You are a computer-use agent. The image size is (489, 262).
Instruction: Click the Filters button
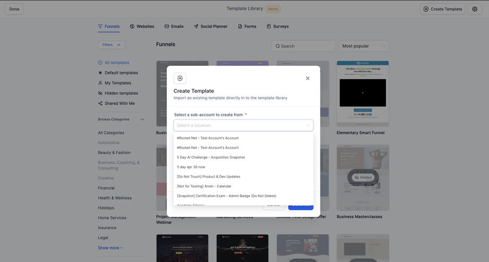click(111, 45)
